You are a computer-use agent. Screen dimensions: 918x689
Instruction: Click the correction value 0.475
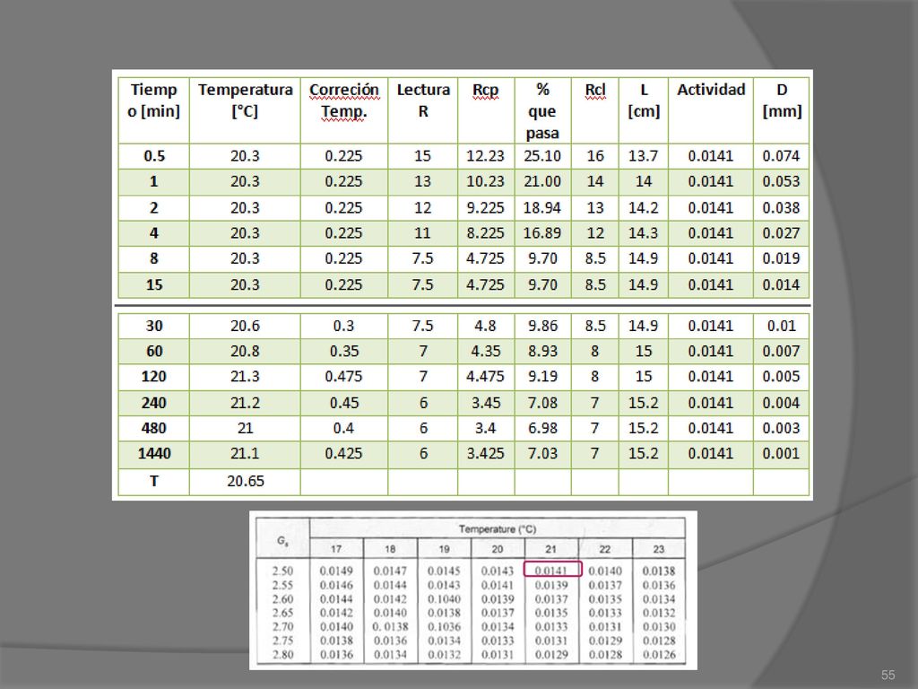coord(343,376)
